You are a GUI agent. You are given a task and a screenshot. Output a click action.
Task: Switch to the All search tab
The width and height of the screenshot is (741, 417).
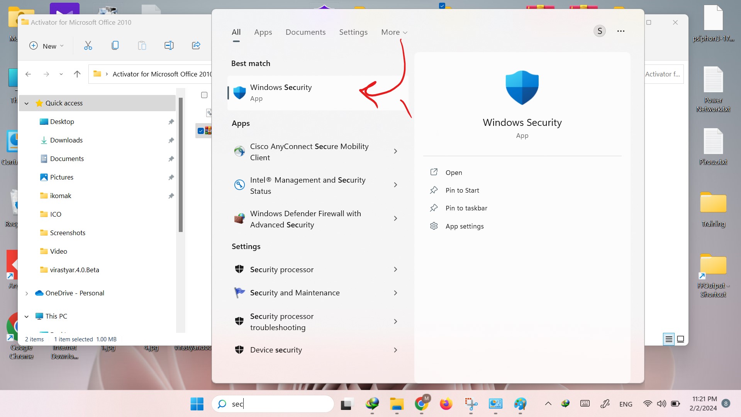pyautogui.click(x=236, y=32)
